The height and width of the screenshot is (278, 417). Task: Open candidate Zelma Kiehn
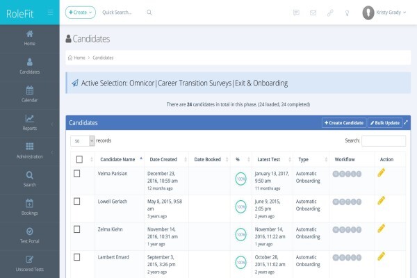pos(110,229)
